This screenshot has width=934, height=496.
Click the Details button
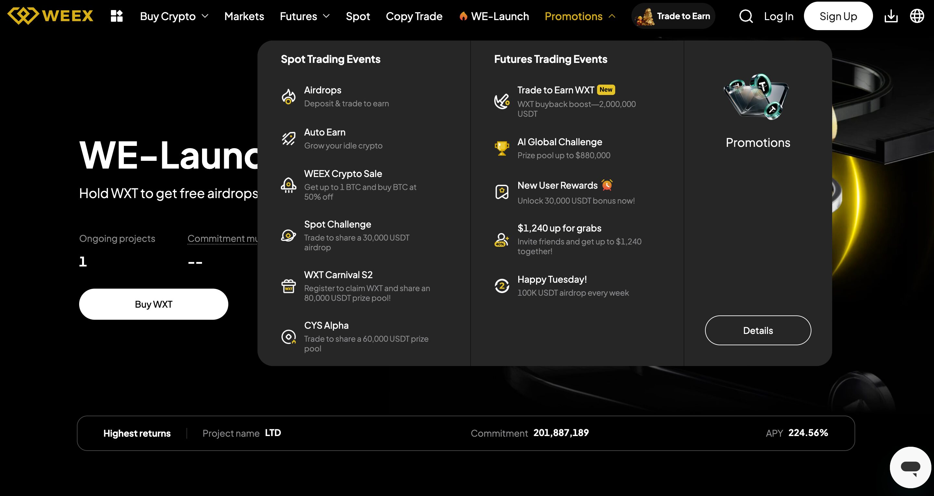[x=758, y=330]
